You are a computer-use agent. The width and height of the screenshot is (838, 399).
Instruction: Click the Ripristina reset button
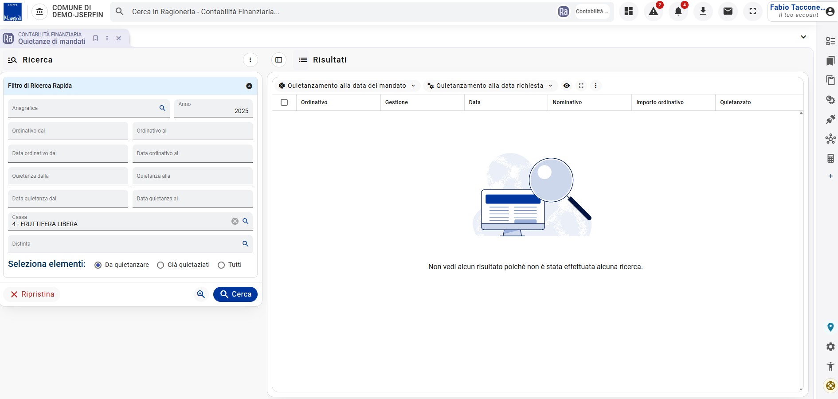click(32, 294)
